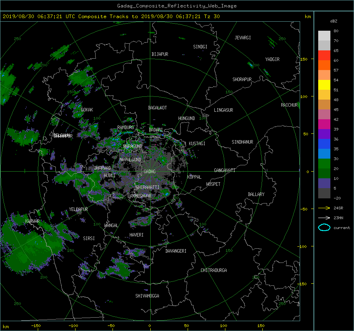Viewport: 354px width, 331px height.
Task: Click the light grey 70 dBZ swatch
Action: (324, 36)
